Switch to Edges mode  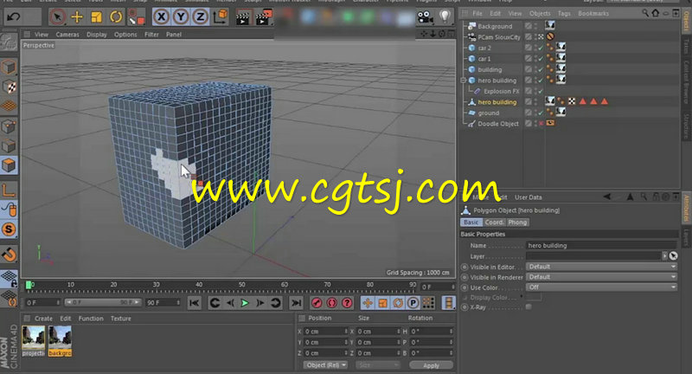click(9, 145)
